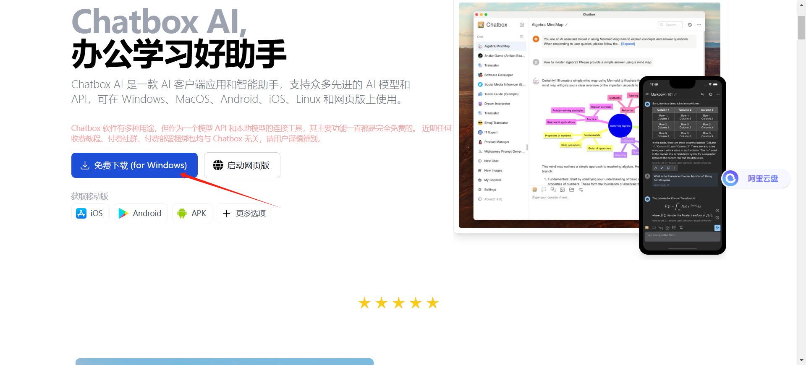The image size is (806, 365).
Task: Select Algebra MindMap in the sidebar list
Action: click(x=501, y=46)
